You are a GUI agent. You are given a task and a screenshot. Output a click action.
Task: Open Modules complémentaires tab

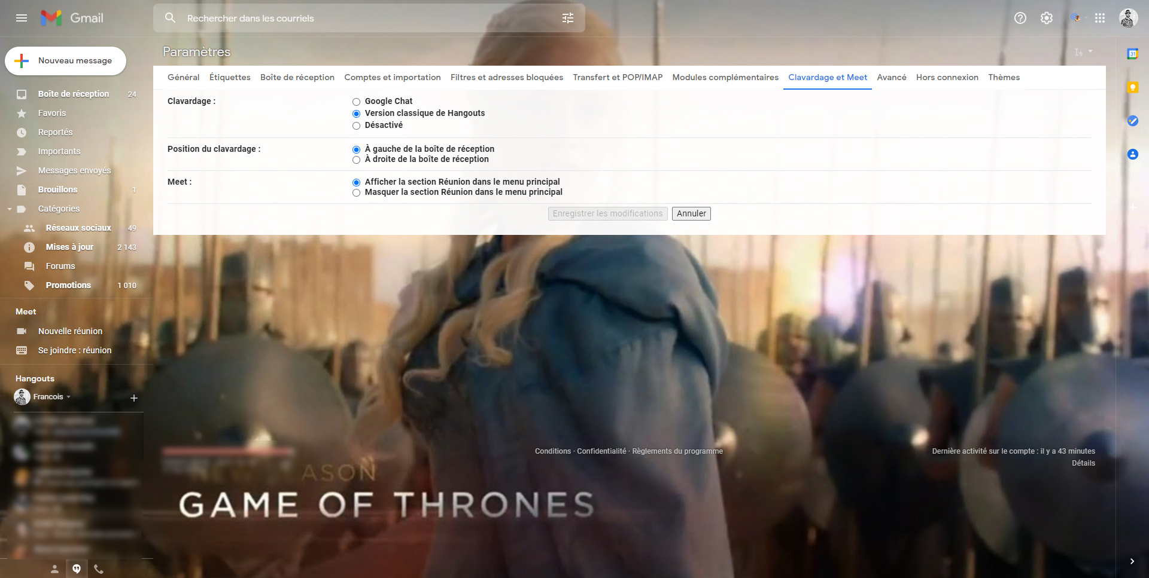click(725, 78)
